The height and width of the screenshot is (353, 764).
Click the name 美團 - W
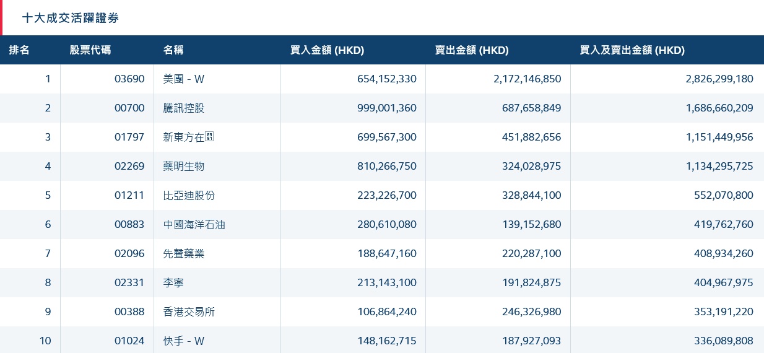[x=184, y=79]
